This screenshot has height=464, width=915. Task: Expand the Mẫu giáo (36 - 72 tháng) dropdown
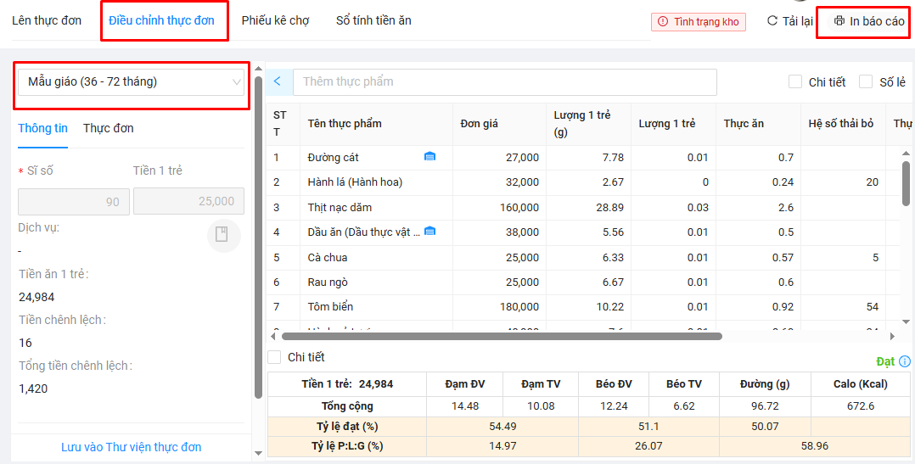pyautogui.click(x=131, y=82)
